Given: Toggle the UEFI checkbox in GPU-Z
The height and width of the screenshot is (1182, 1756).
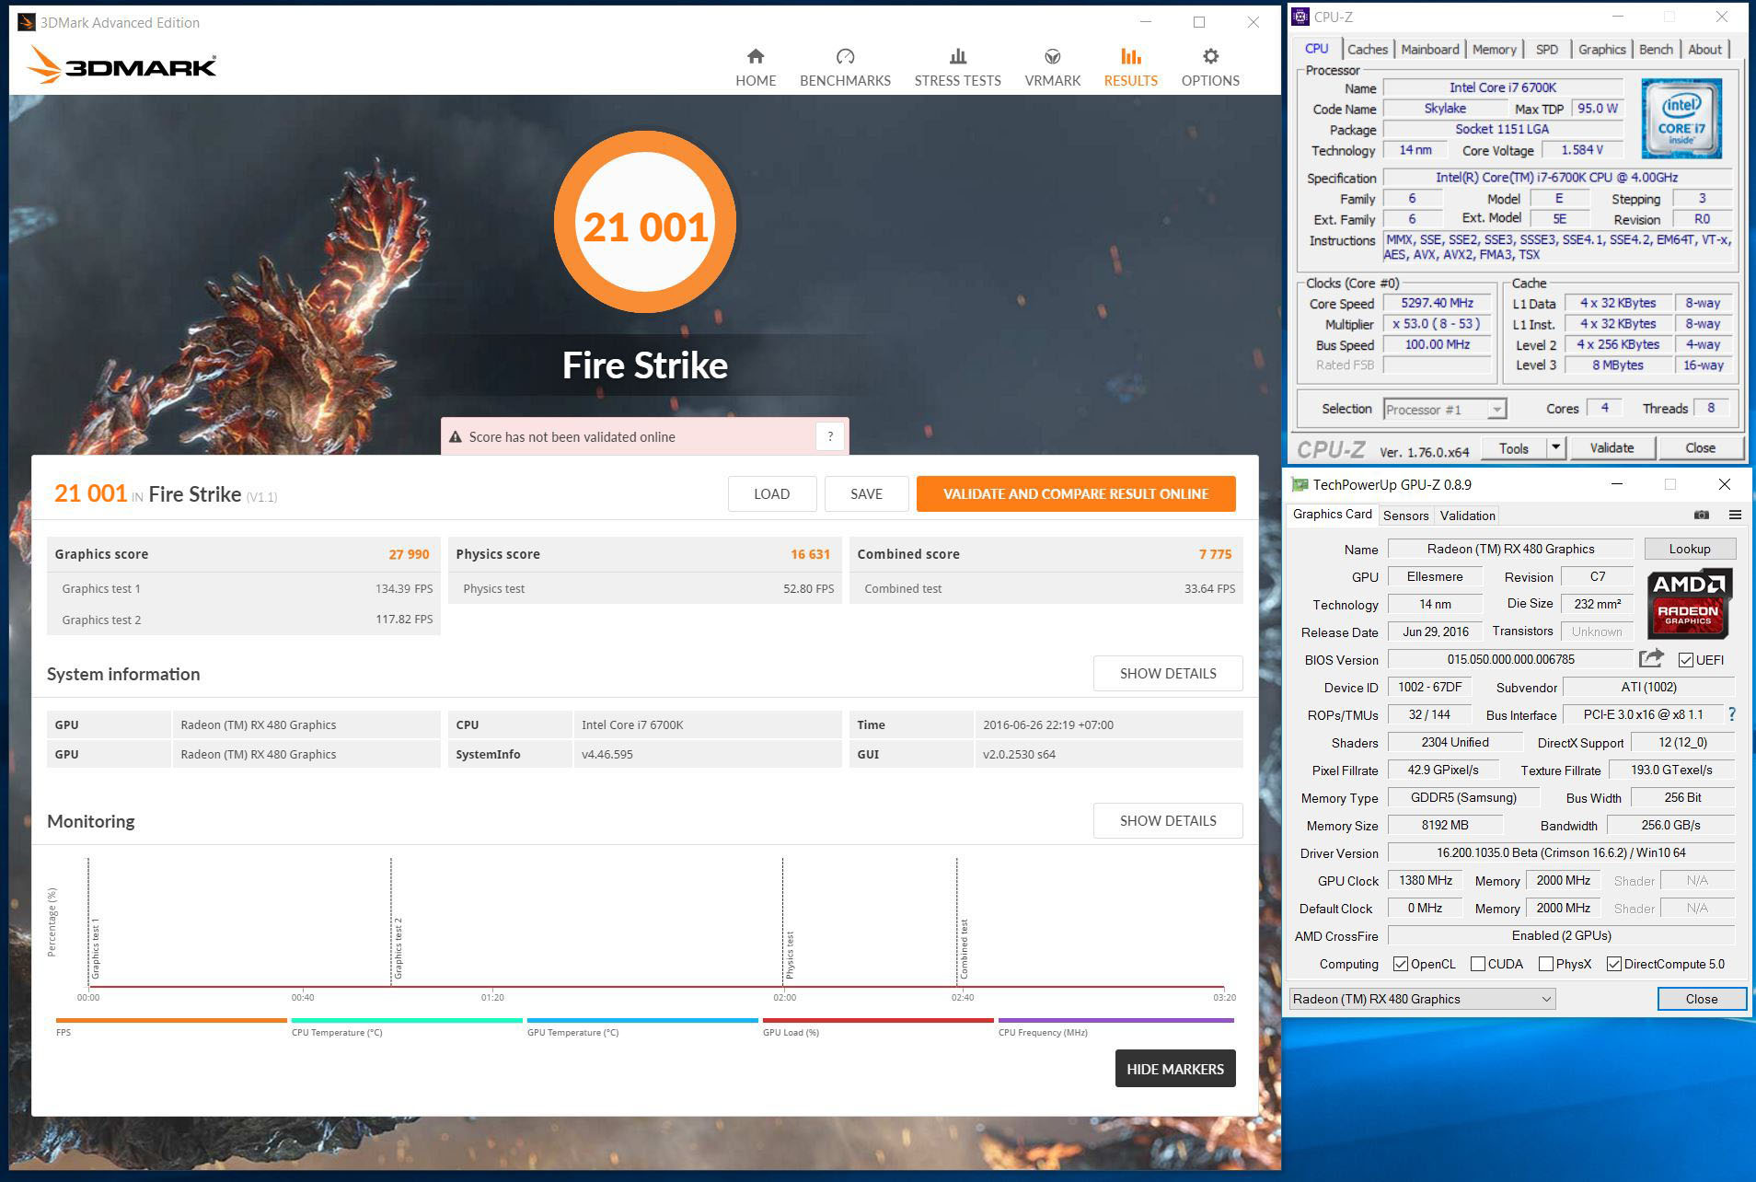Looking at the screenshot, I should click(1686, 660).
